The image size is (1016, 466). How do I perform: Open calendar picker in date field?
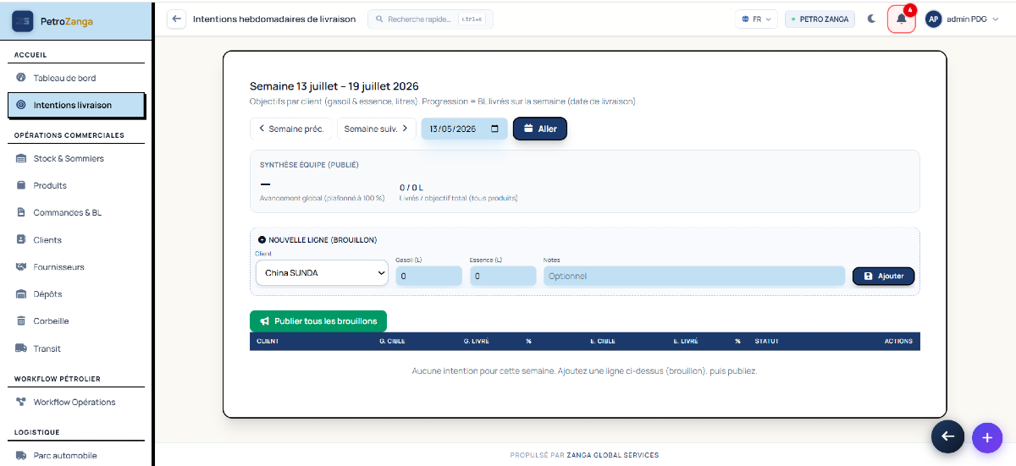click(x=494, y=129)
